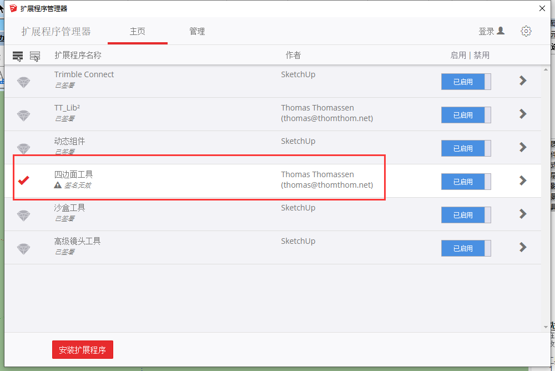Close the 扩展程序管理器 window
Viewport: 555px width, 371px height.
click(x=542, y=8)
